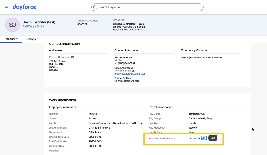Open the CAN Temp - 86149 link
The height and width of the screenshot is (155, 267).
(x=33, y=26)
